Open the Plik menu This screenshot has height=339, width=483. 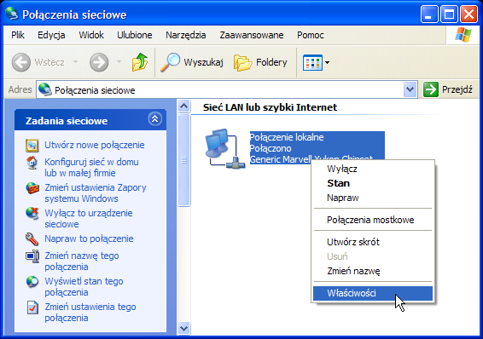click(x=18, y=35)
